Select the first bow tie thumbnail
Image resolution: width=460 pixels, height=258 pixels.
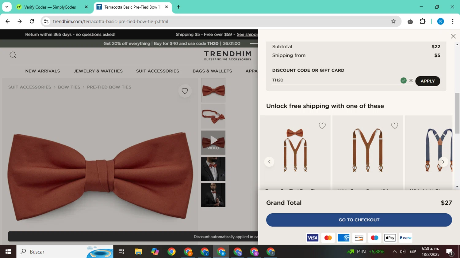point(213,90)
